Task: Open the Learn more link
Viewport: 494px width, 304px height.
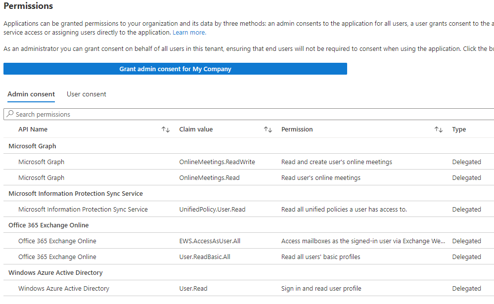Action: point(189,33)
